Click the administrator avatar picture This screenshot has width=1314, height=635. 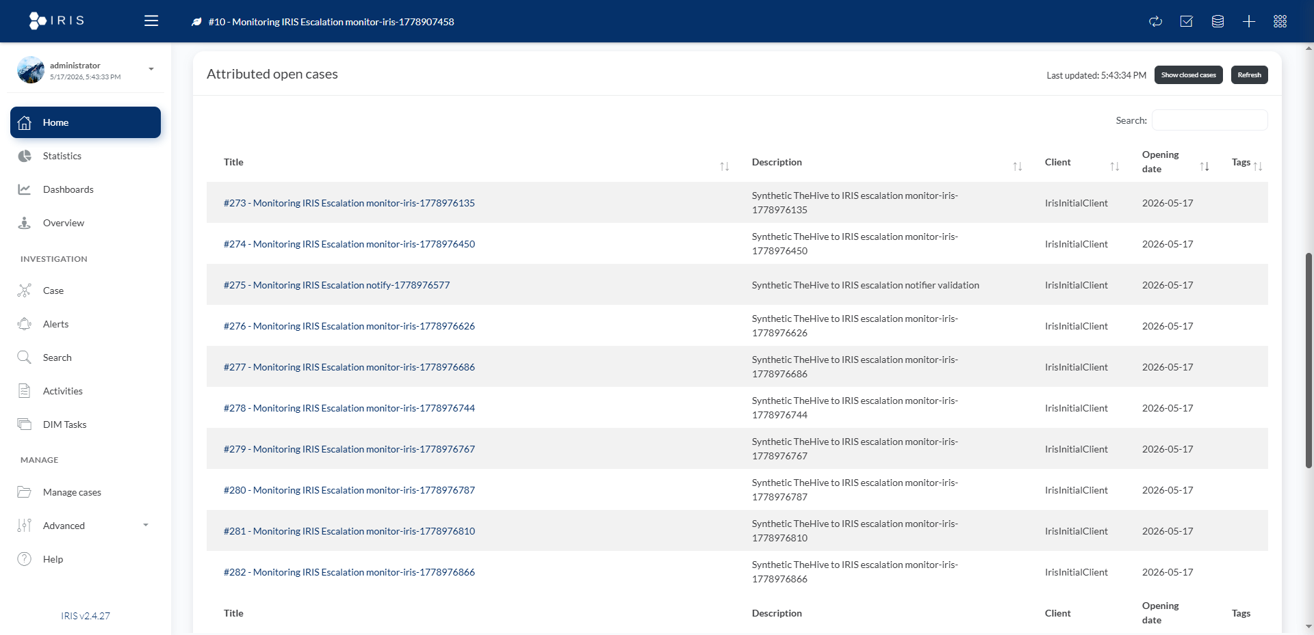coord(31,70)
